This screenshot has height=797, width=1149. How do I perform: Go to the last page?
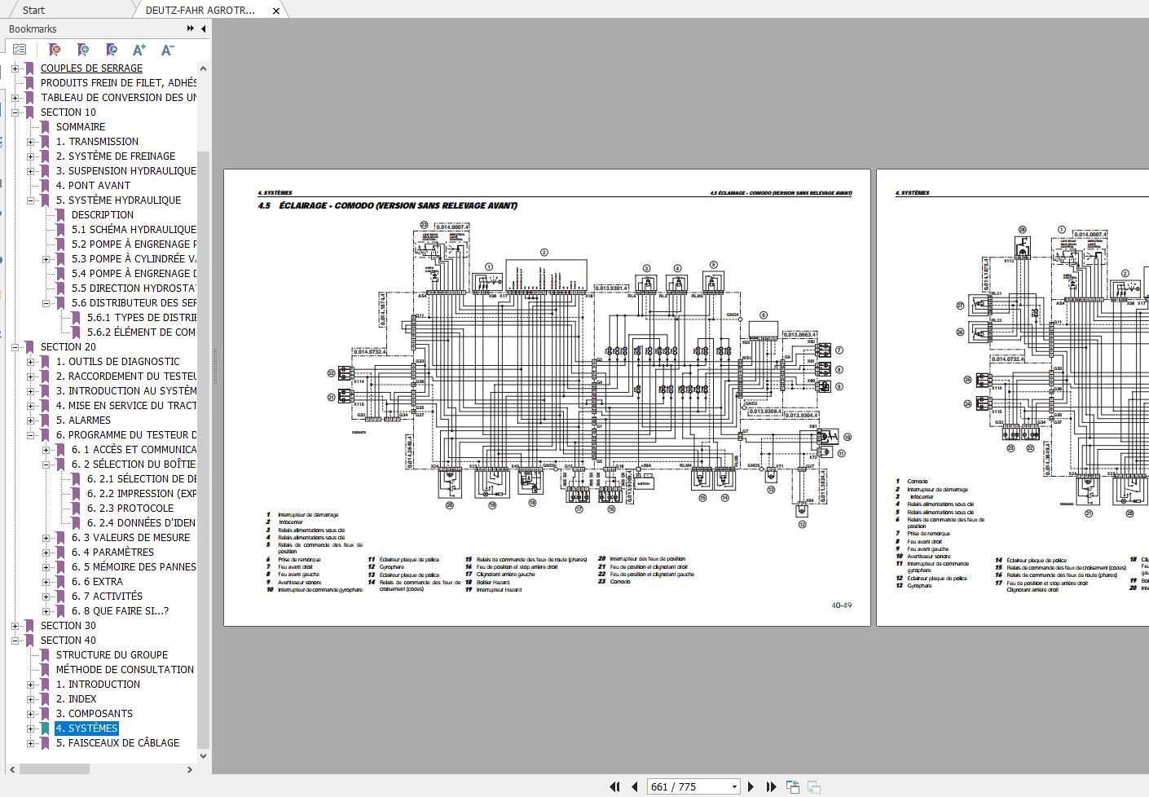(x=771, y=786)
